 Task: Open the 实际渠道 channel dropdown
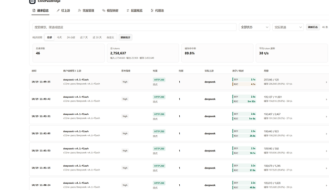pyautogui.click(x=288, y=27)
